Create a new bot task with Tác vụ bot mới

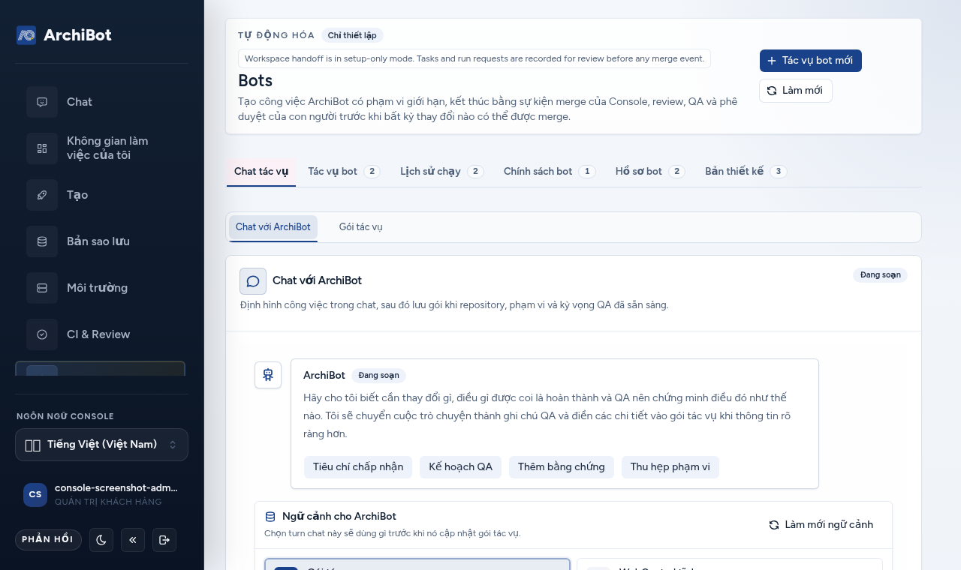[810, 61]
